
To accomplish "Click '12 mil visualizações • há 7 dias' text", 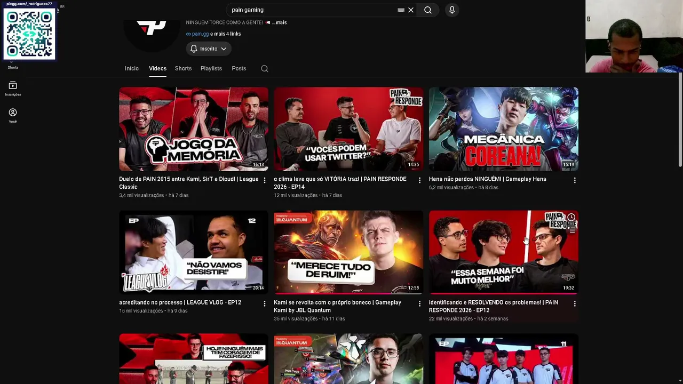I will (308, 195).
